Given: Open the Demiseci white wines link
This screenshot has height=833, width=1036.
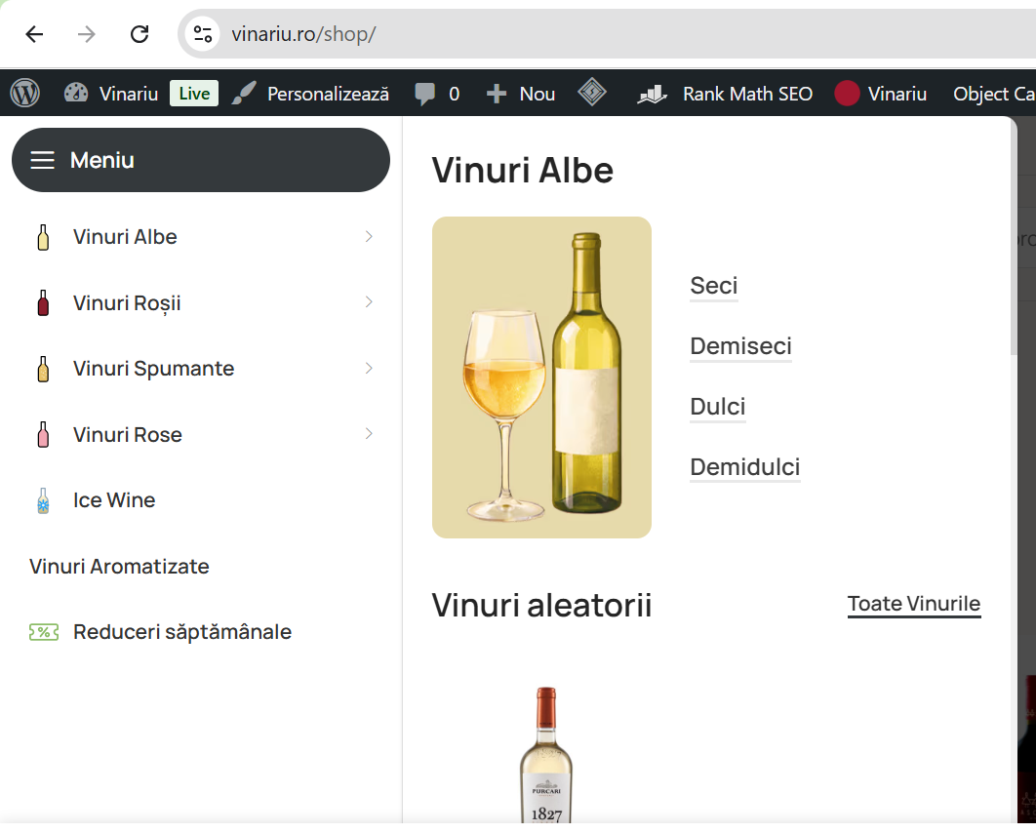Looking at the screenshot, I should 740,346.
